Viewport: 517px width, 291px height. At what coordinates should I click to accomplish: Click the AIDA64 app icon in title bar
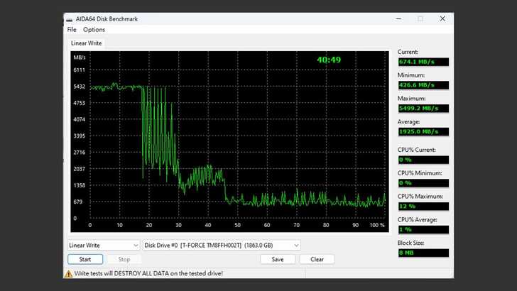coord(70,18)
